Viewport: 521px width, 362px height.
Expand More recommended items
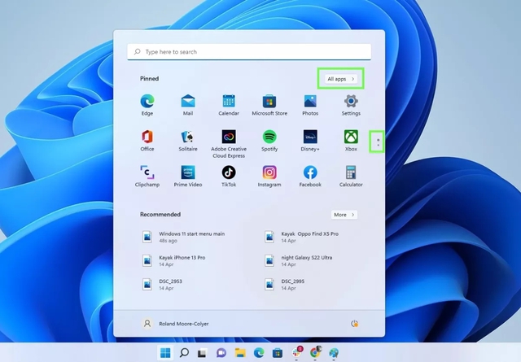344,215
